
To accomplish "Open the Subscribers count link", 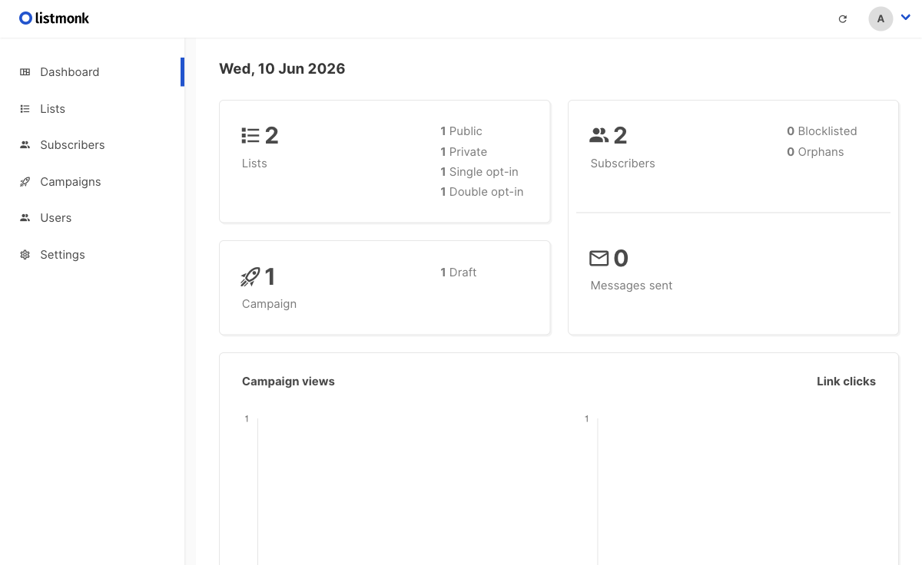I will tap(620, 136).
